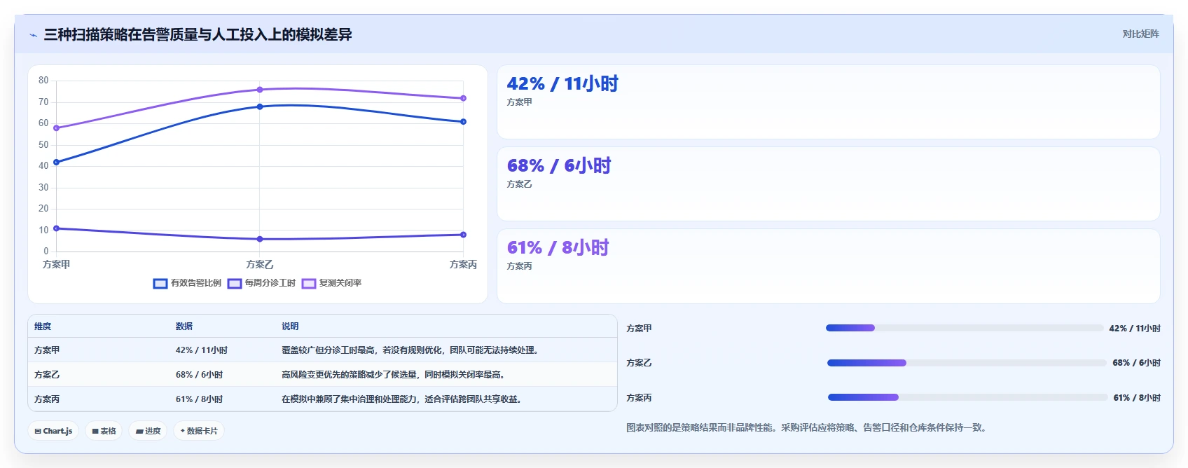The image size is (1188, 468).
Task: Click the 有效告警比例 point at 方案丙
Action: pyautogui.click(x=463, y=122)
